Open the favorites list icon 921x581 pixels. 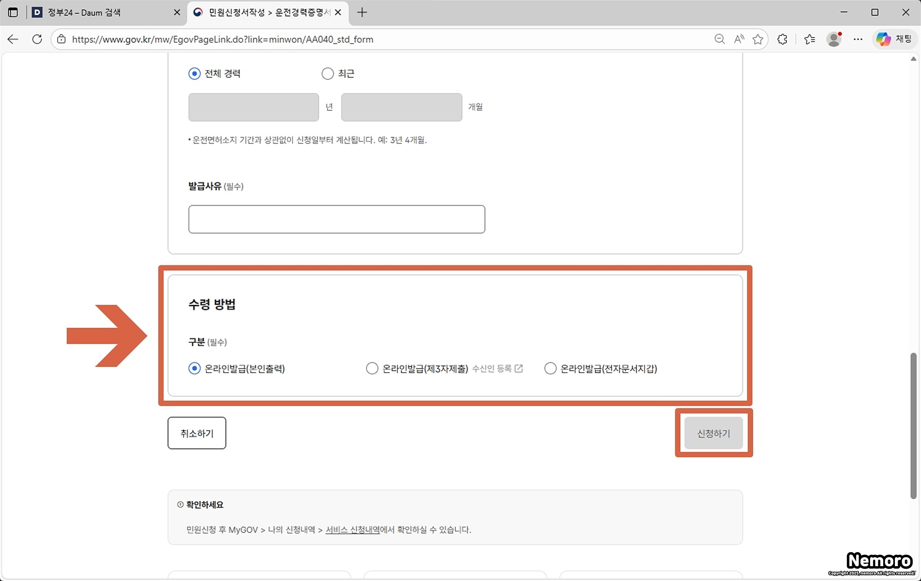pyautogui.click(x=810, y=39)
